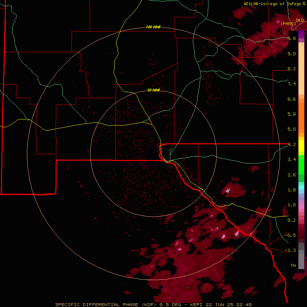Image resolution: width=307 pixels, height=307 pixels.
Task: Click the NEXLAB-College of DuPage credit text
Action: [273, 4]
